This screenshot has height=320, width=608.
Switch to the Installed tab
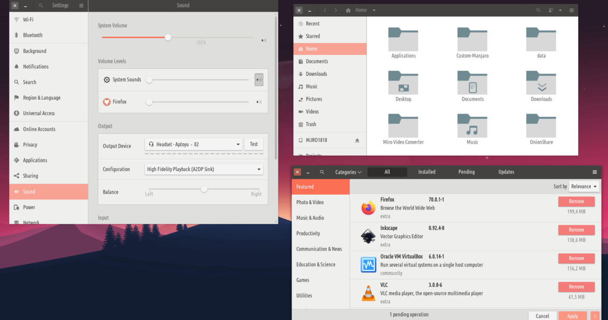point(427,172)
